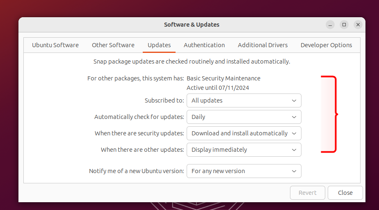379x210 pixels.
Task: Expand the automatic check frequency Daily dropdown
Action: coord(244,117)
